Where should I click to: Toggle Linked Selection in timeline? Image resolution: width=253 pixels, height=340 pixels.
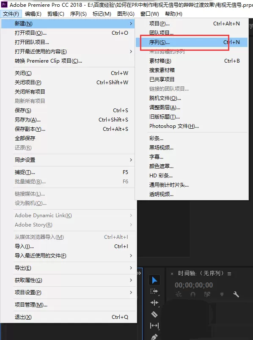click(x=207, y=294)
